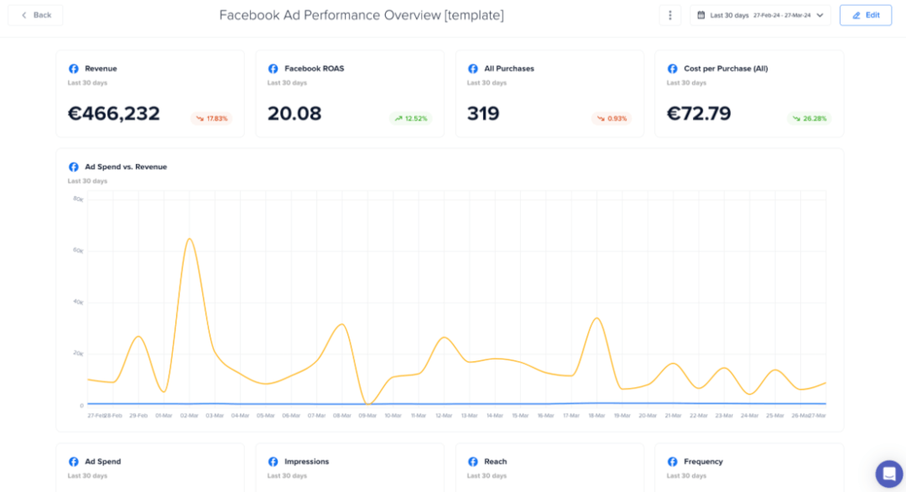Open the three-dot more options menu
906x492 pixels.
pyautogui.click(x=670, y=15)
